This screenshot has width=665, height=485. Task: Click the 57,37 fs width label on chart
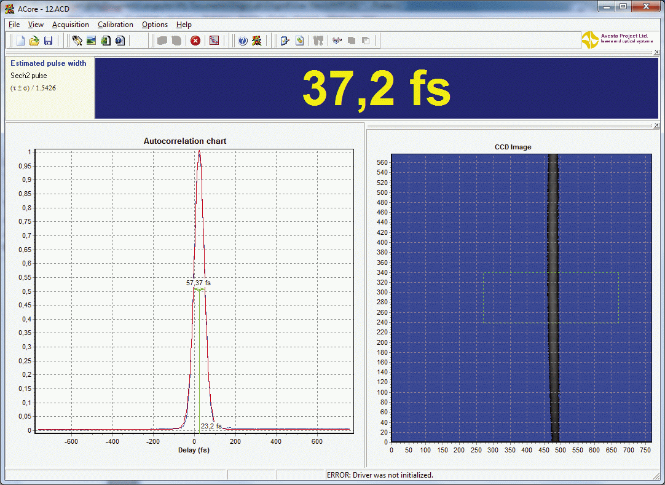coord(199,283)
